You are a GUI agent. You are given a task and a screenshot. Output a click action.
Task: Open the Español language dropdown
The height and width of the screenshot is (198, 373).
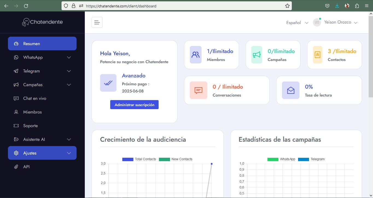[297, 23]
